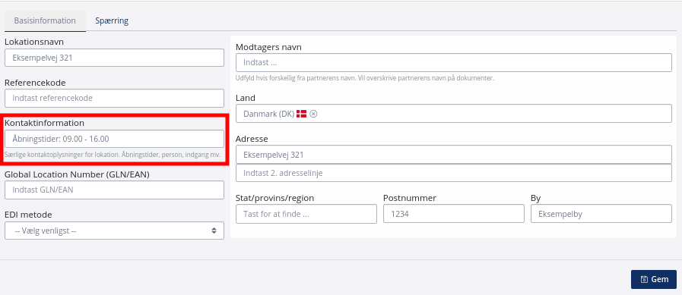Click the save disk icon on Gem
The width and height of the screenshot is (682, 295).
(x=644, y=279)
